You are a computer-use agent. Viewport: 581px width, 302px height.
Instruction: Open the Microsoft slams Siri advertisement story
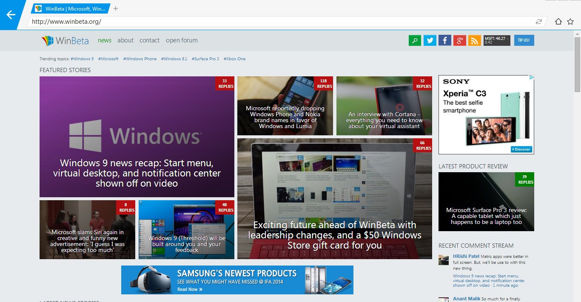click(87, 229)
